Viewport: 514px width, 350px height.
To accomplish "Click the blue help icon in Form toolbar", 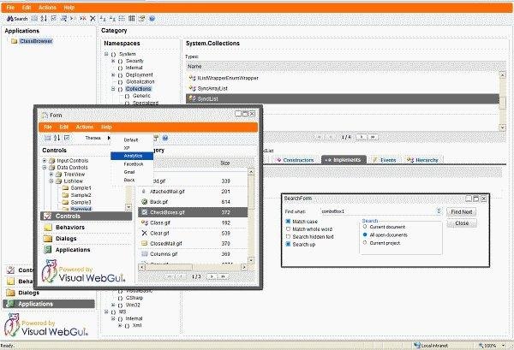I will [x=165, y=138].
